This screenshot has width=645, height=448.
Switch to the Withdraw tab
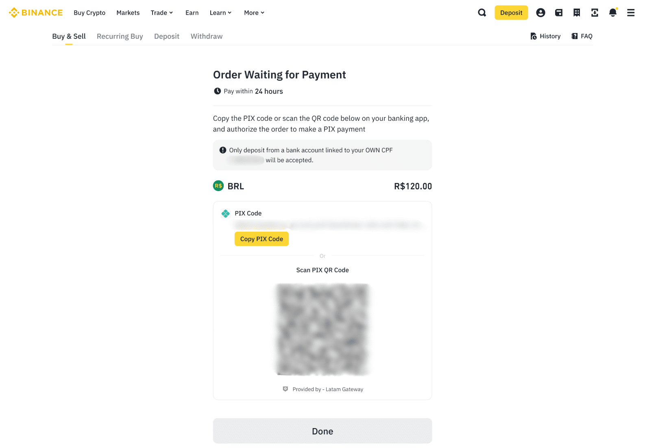(207, 36)
